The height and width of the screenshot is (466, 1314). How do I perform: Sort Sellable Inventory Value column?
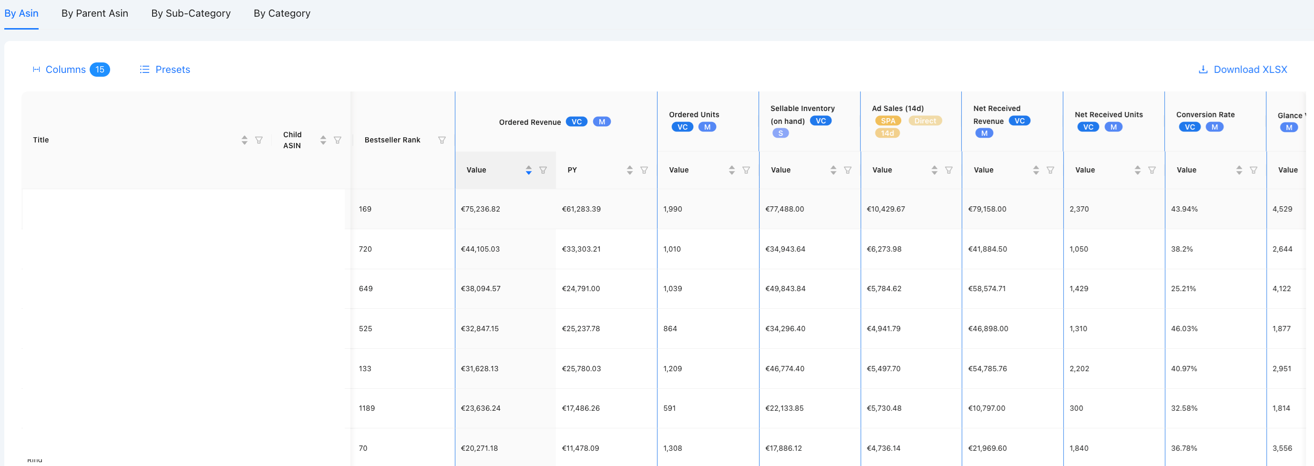[x=833, y=170]
